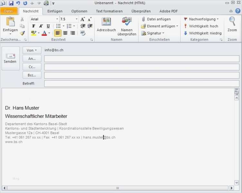Viewport: 242px width, 193px height.
Task: Open the customize quick access toolbar arrow
Action: tap(53, 3)
